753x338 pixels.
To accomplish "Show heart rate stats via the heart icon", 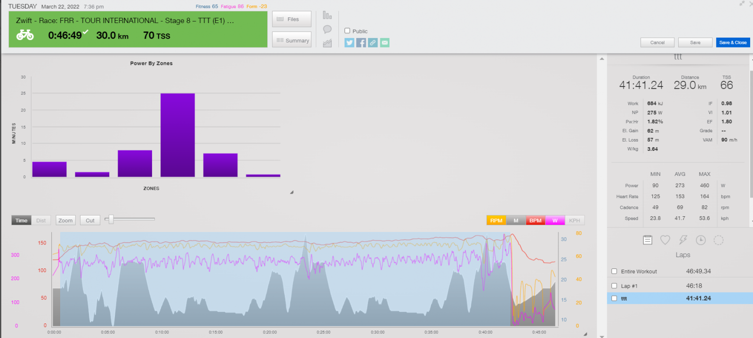I will click(x=665, y=240).
